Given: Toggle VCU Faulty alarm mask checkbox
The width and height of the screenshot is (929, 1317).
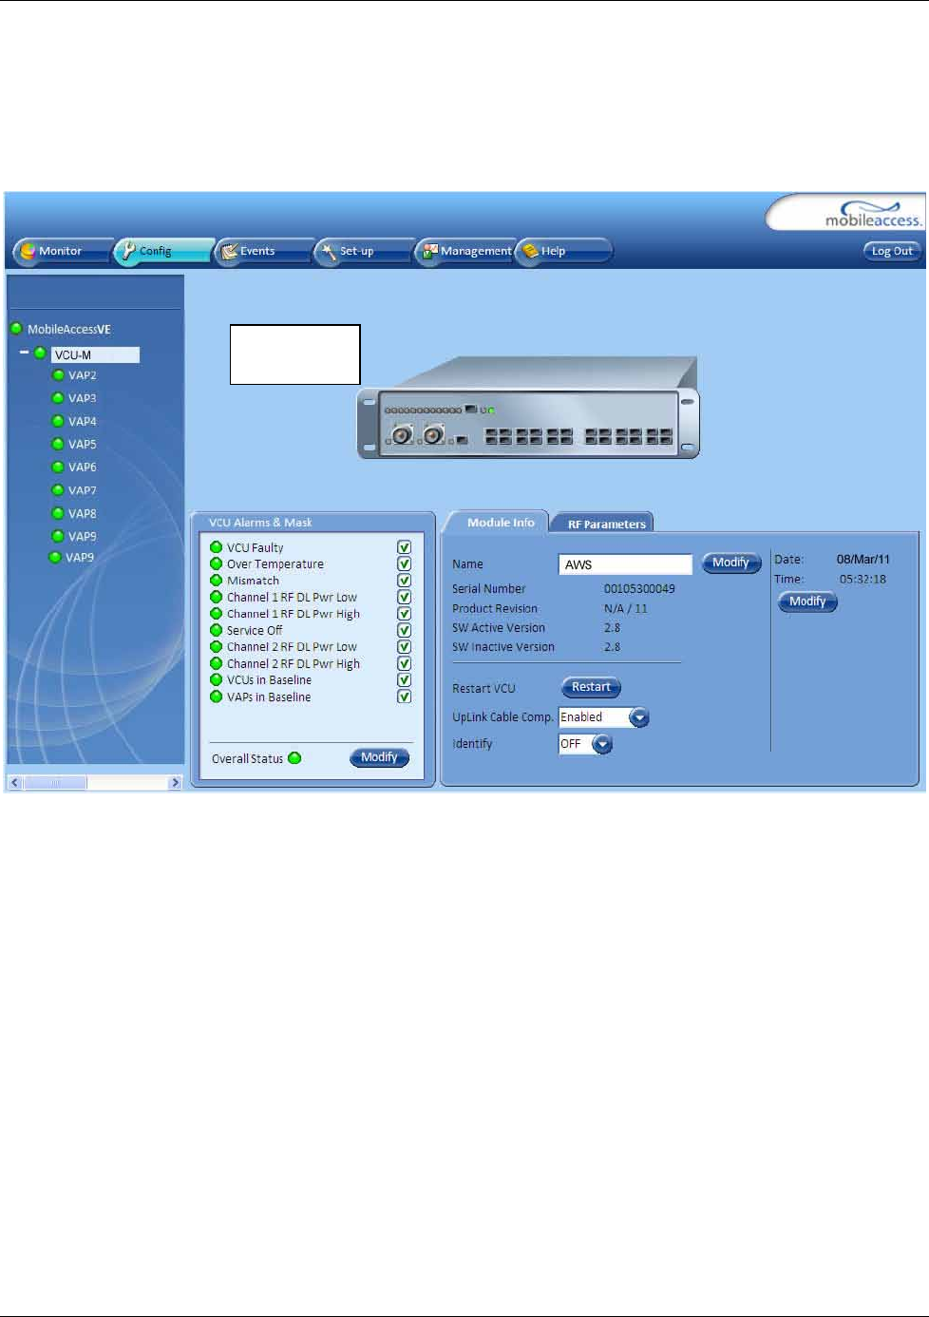Looking at the screenshot, I should [x=404, y=547].
